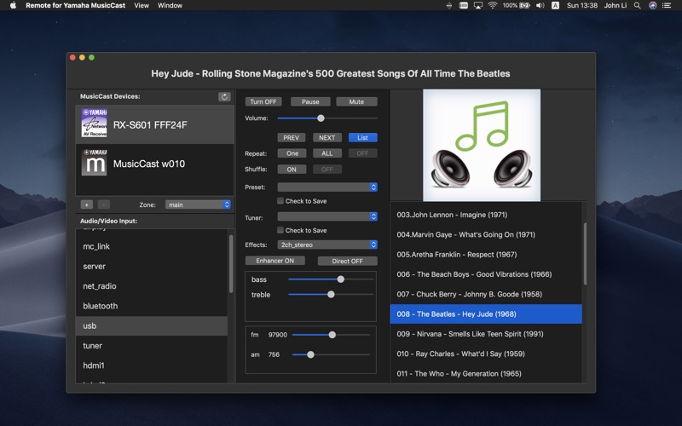Enable Check to Save under Preset
The image size is (682, 426).
tap(280, 201)
